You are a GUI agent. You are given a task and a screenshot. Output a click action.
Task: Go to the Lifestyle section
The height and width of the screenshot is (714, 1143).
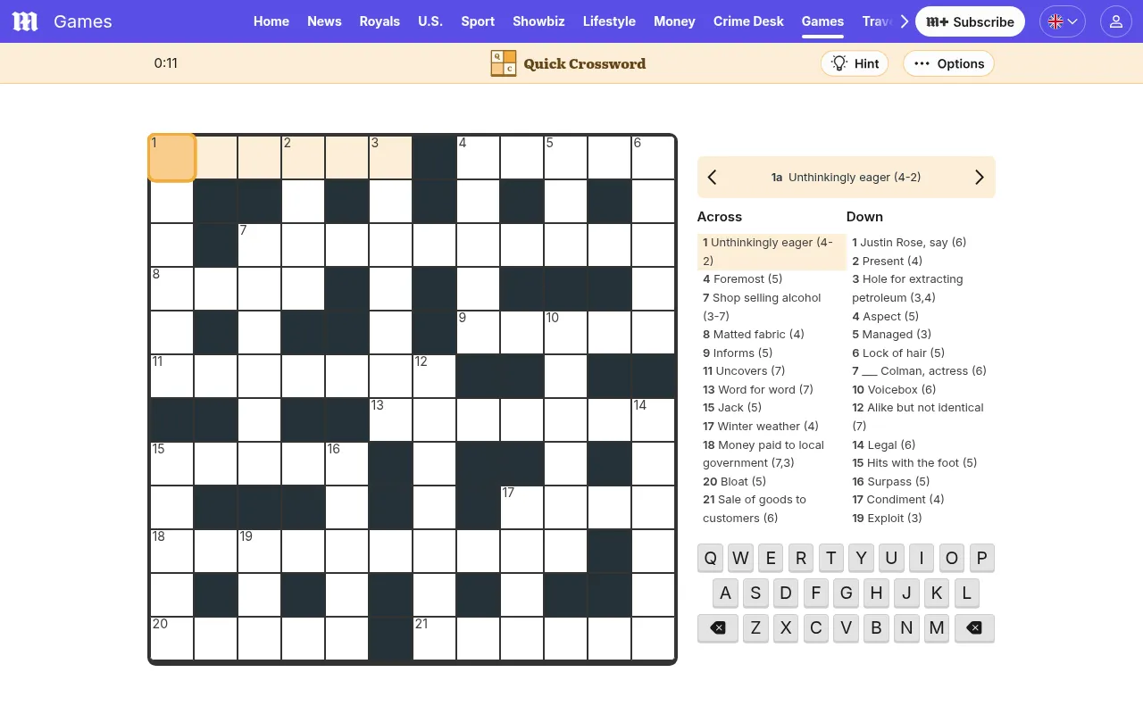coord(609,21)
